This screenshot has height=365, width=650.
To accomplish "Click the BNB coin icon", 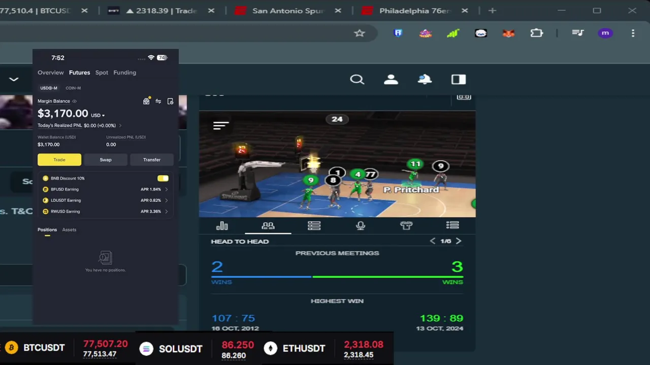I will click(46, 178).
